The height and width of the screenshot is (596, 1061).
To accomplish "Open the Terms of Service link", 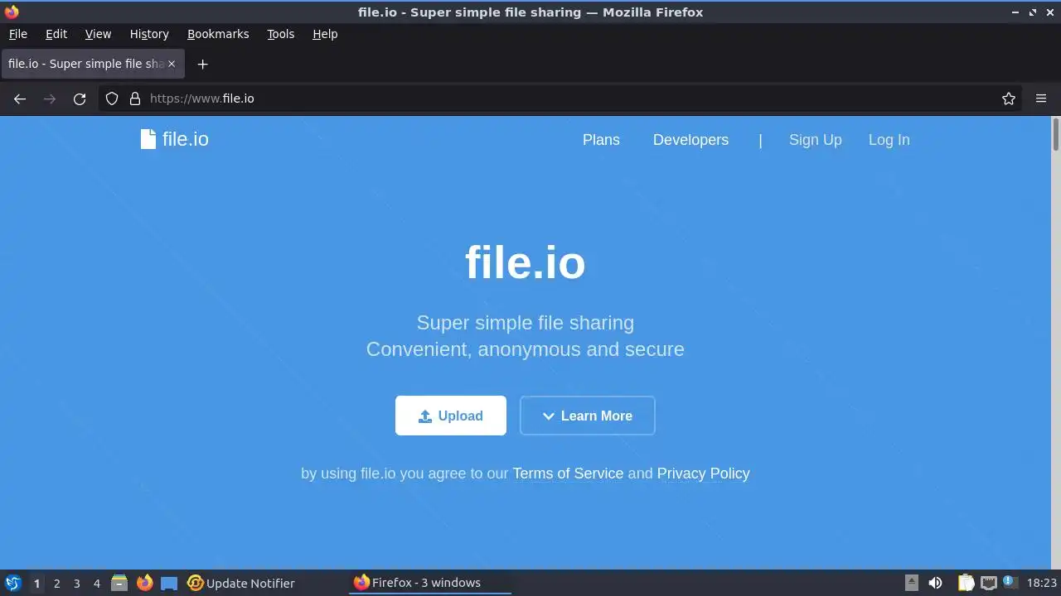I will click(x=568, y=473).
